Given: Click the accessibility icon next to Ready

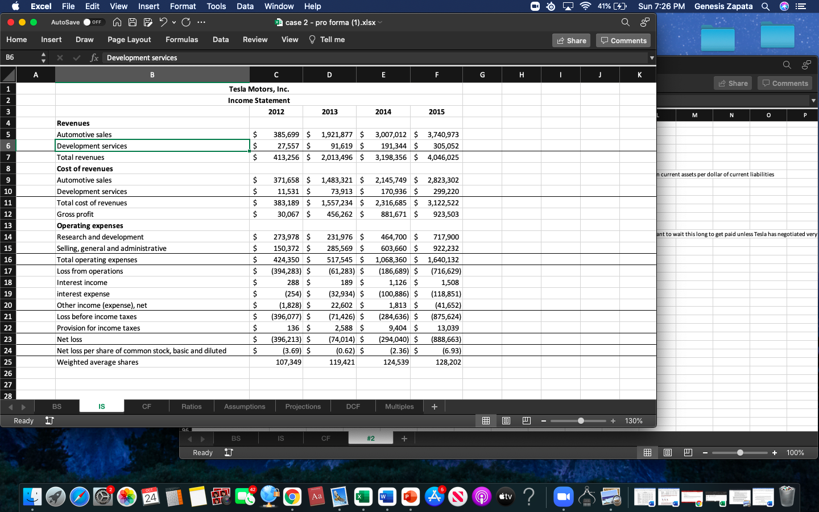Looking at the screenshot, I should click(49, 420).
